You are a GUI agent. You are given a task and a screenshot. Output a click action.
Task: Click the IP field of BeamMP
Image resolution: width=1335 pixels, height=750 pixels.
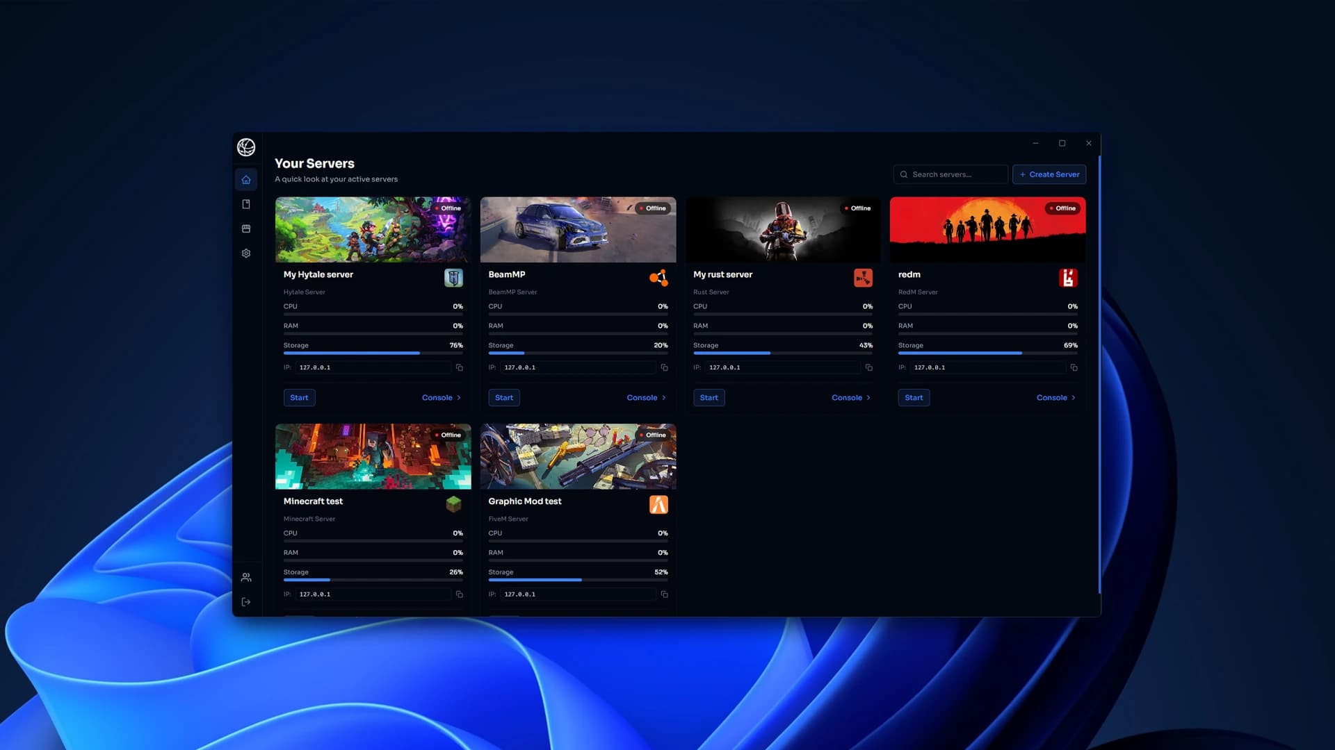578,367
